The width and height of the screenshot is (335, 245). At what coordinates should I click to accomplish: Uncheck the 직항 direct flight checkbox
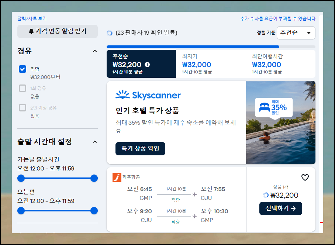tap(23, 69)
